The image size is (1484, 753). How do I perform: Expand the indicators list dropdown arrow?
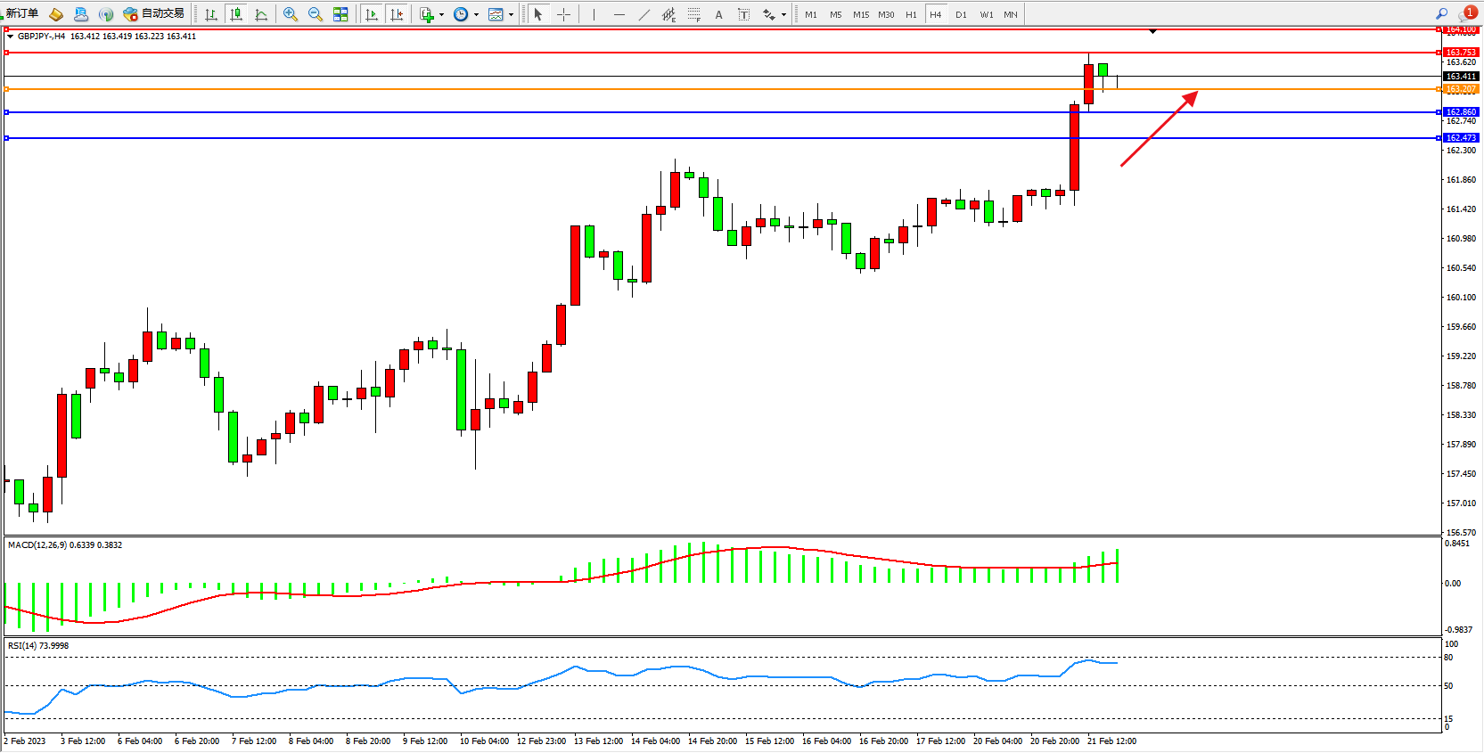(441, 14)
